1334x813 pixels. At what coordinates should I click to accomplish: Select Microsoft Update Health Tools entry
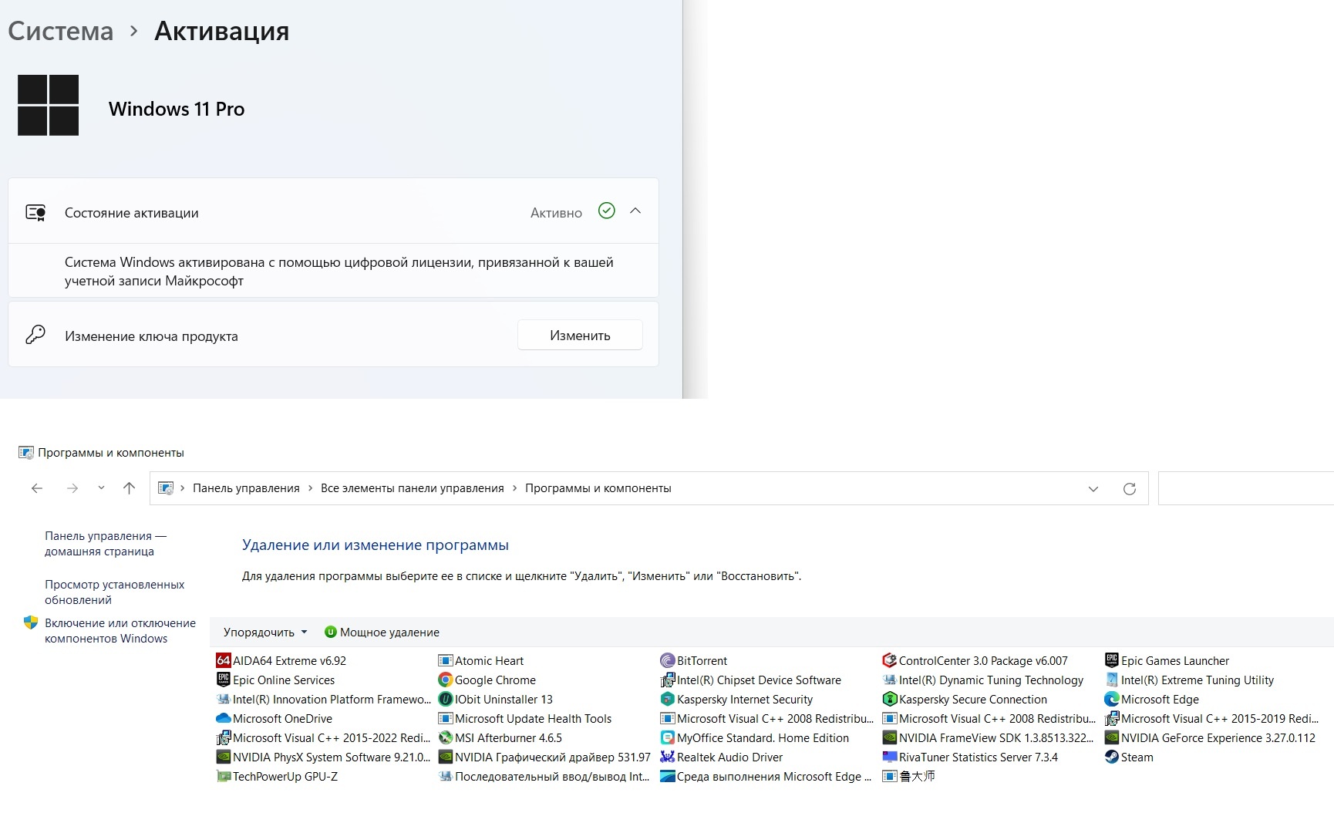[525, 718]
